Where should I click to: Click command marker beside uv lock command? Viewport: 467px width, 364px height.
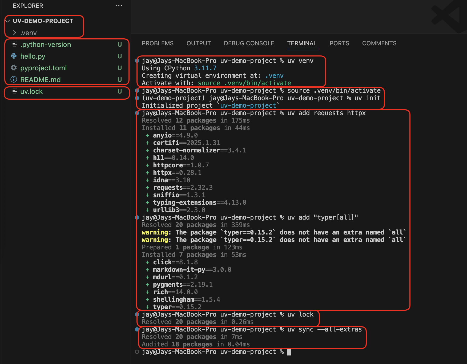coord(137,314)
